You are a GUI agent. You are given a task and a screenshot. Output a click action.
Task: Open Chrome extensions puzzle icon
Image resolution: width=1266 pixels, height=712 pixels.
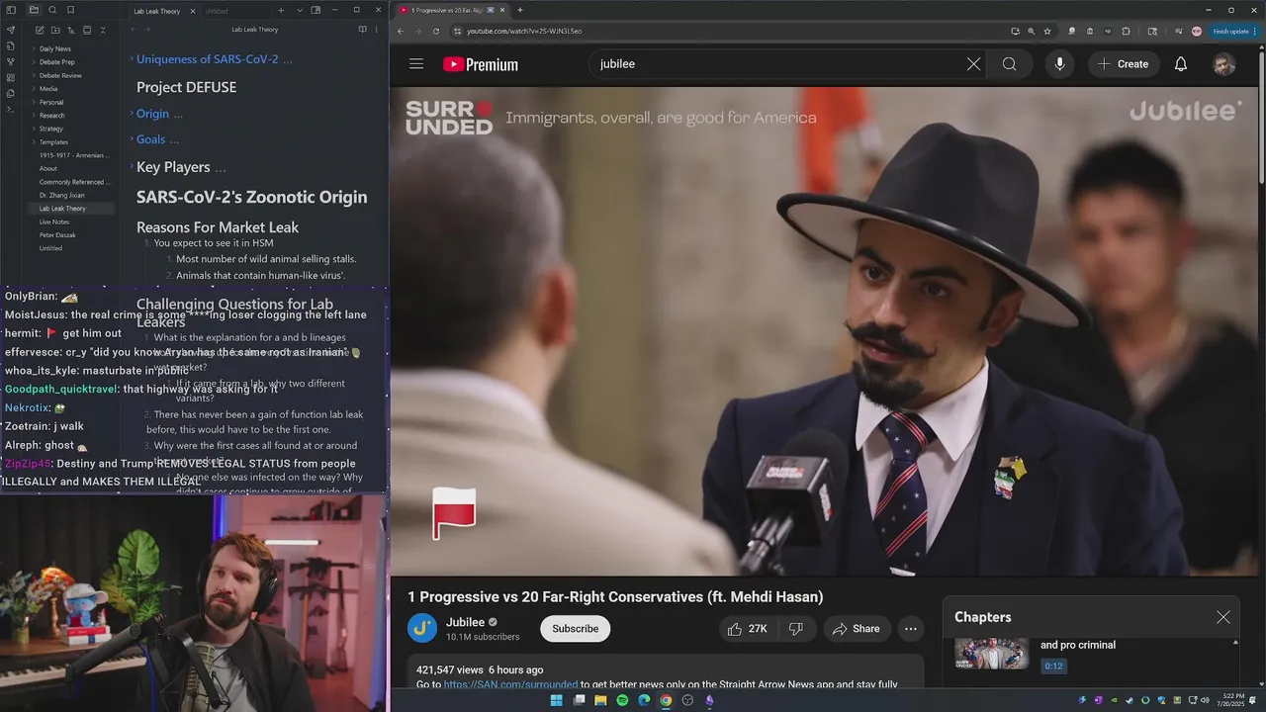tap(1126, 31)
